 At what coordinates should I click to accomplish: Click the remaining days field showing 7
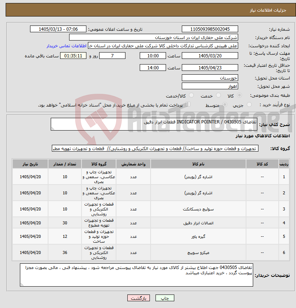pyautogui.click(x=112, y=56)
